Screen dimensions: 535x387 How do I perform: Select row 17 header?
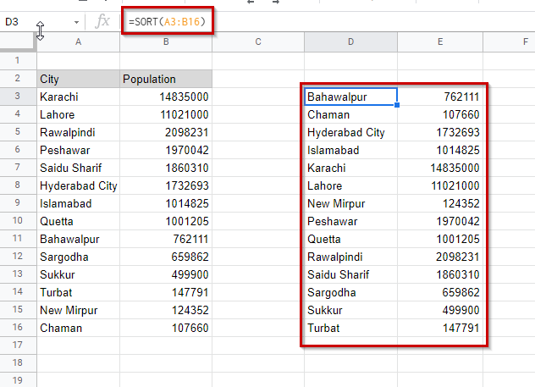tap(18, 345)
